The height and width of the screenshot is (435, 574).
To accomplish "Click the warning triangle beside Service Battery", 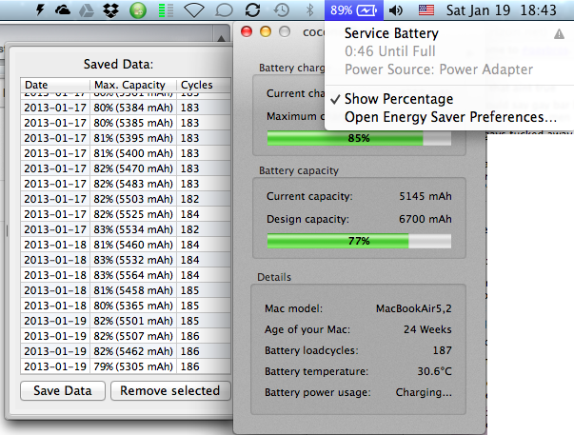I will (x=559, y=34).
